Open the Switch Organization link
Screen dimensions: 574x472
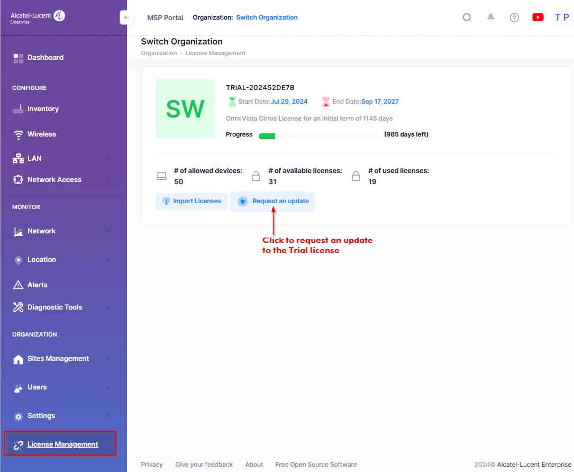267,17
